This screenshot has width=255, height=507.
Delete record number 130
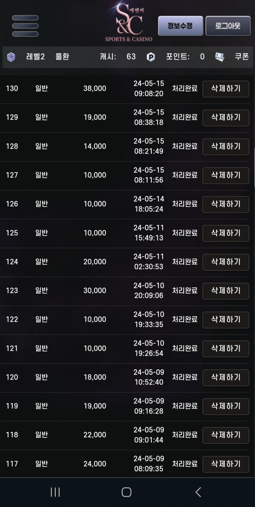click(x=226, y=89)
